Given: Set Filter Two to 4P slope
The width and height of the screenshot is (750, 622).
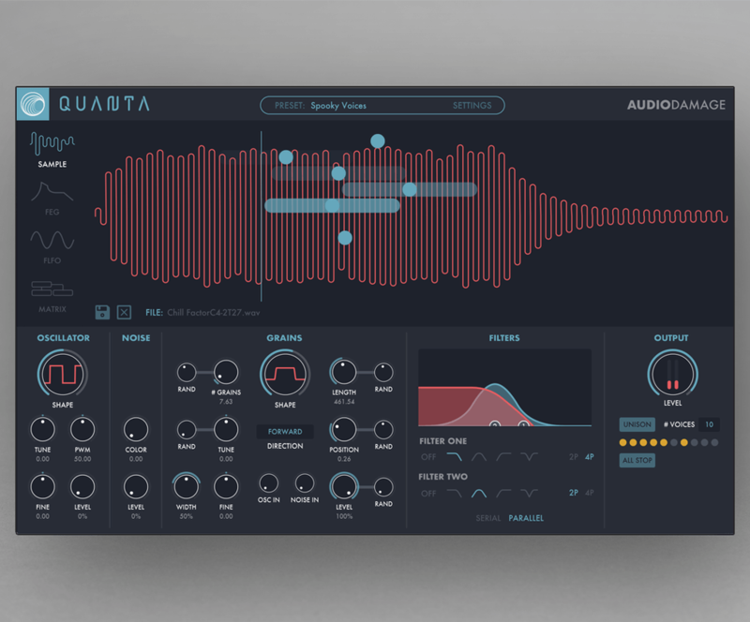Looking at the screenshot, I should point(590,493).
